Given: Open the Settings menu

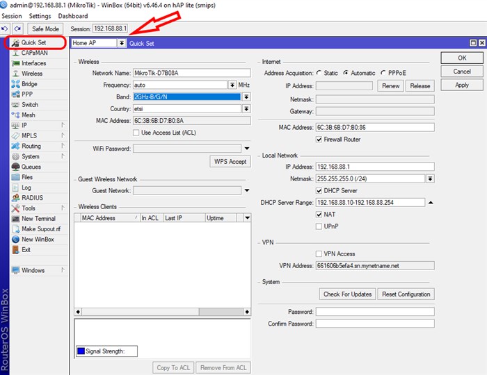Looking at the screenshot, I should [40, 16].
